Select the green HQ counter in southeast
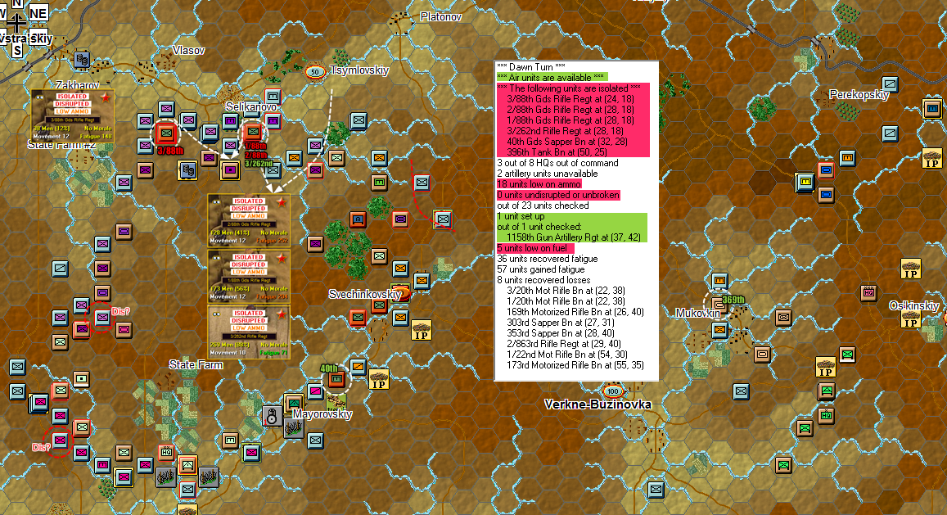The image size is (947, 515). point(826,416)
